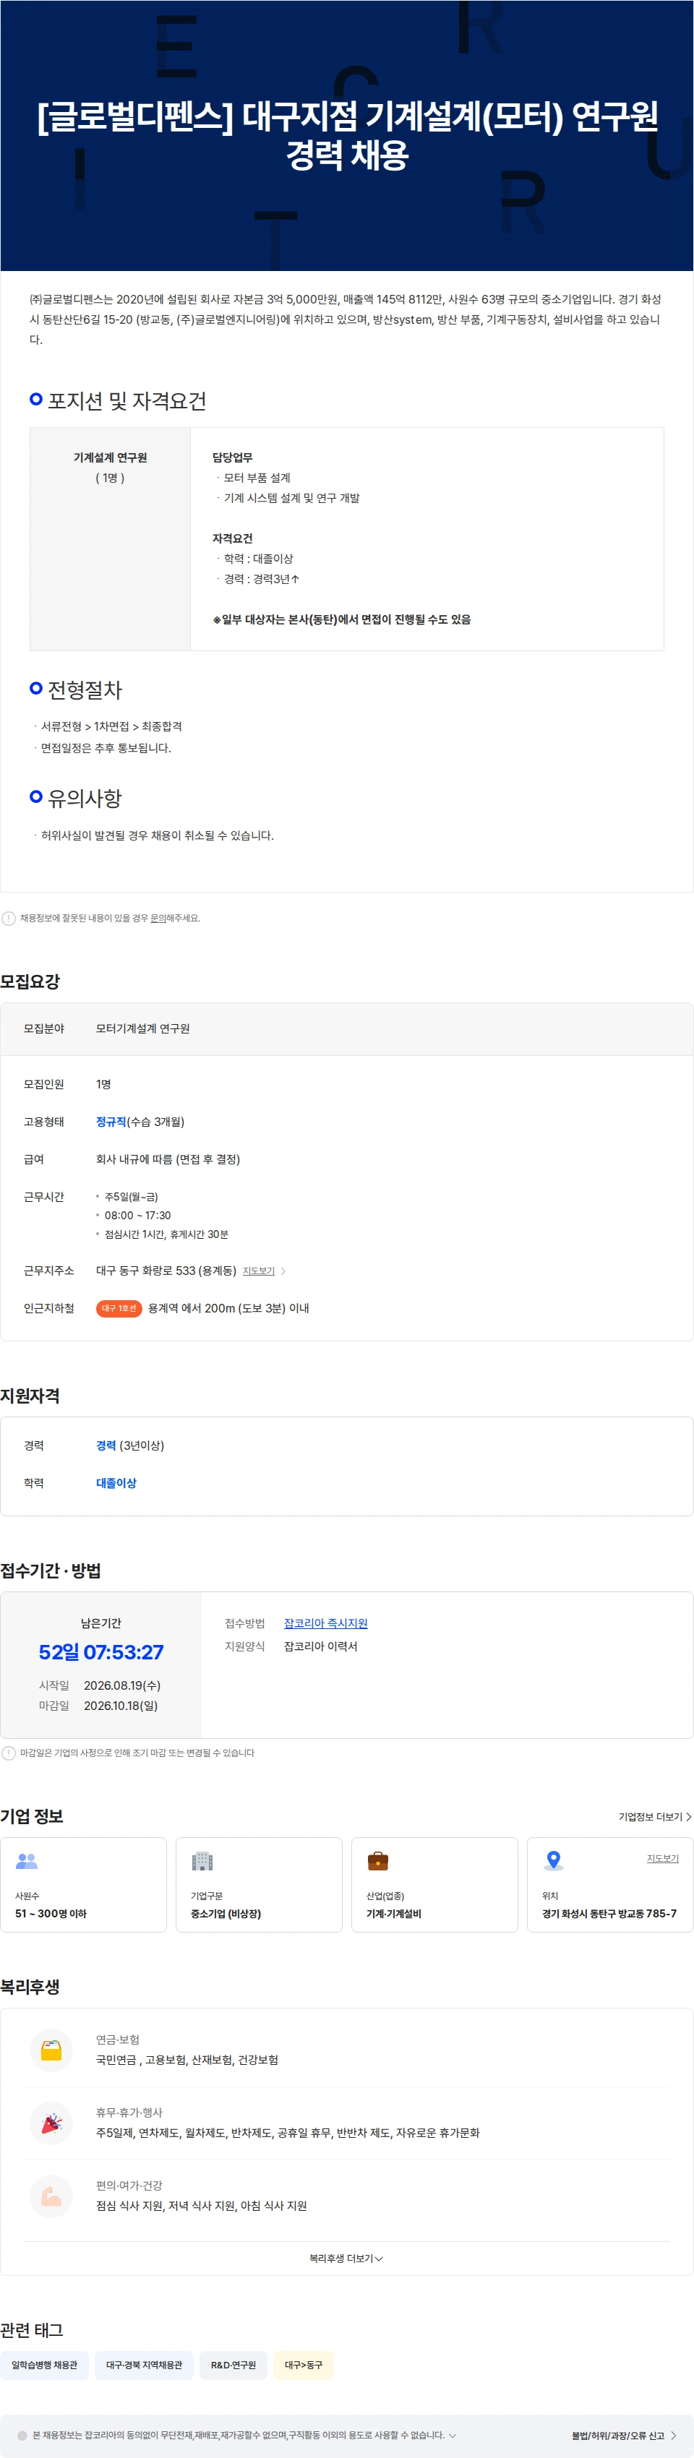Image resolution: width=694 pixels, height=2458 pixels.
Task: Click the 2026.10.18(일) deadline date
Action: tap(121, 1705)
